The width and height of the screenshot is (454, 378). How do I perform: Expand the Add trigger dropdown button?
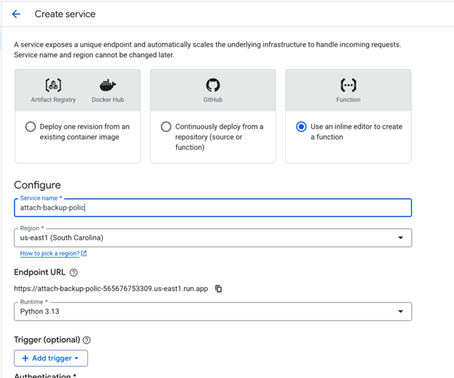click(x=51, y=358)
